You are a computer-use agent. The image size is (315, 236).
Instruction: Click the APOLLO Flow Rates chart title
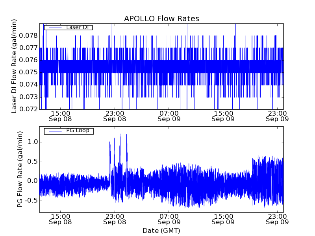[161, 19]
